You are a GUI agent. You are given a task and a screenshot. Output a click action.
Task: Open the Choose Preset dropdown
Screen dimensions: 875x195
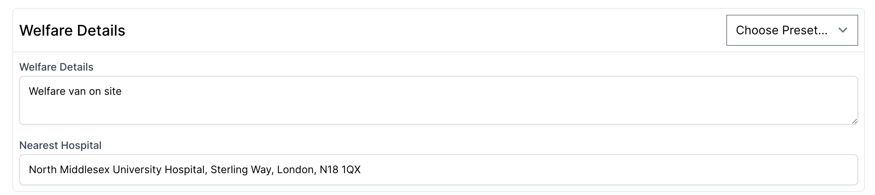[792, 30]
